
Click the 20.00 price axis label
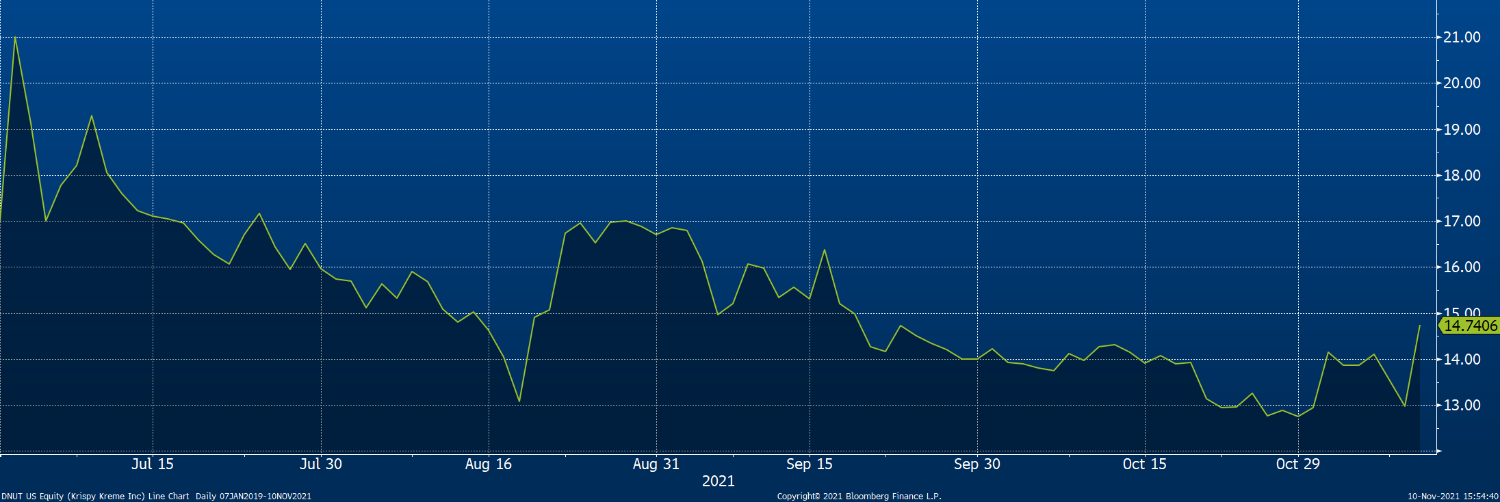[1462, 83]
